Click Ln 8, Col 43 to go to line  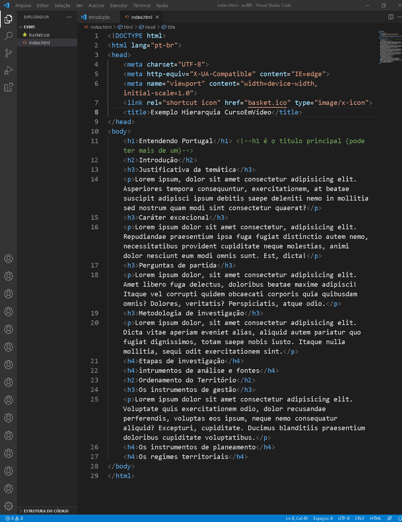tap(297, 518)
